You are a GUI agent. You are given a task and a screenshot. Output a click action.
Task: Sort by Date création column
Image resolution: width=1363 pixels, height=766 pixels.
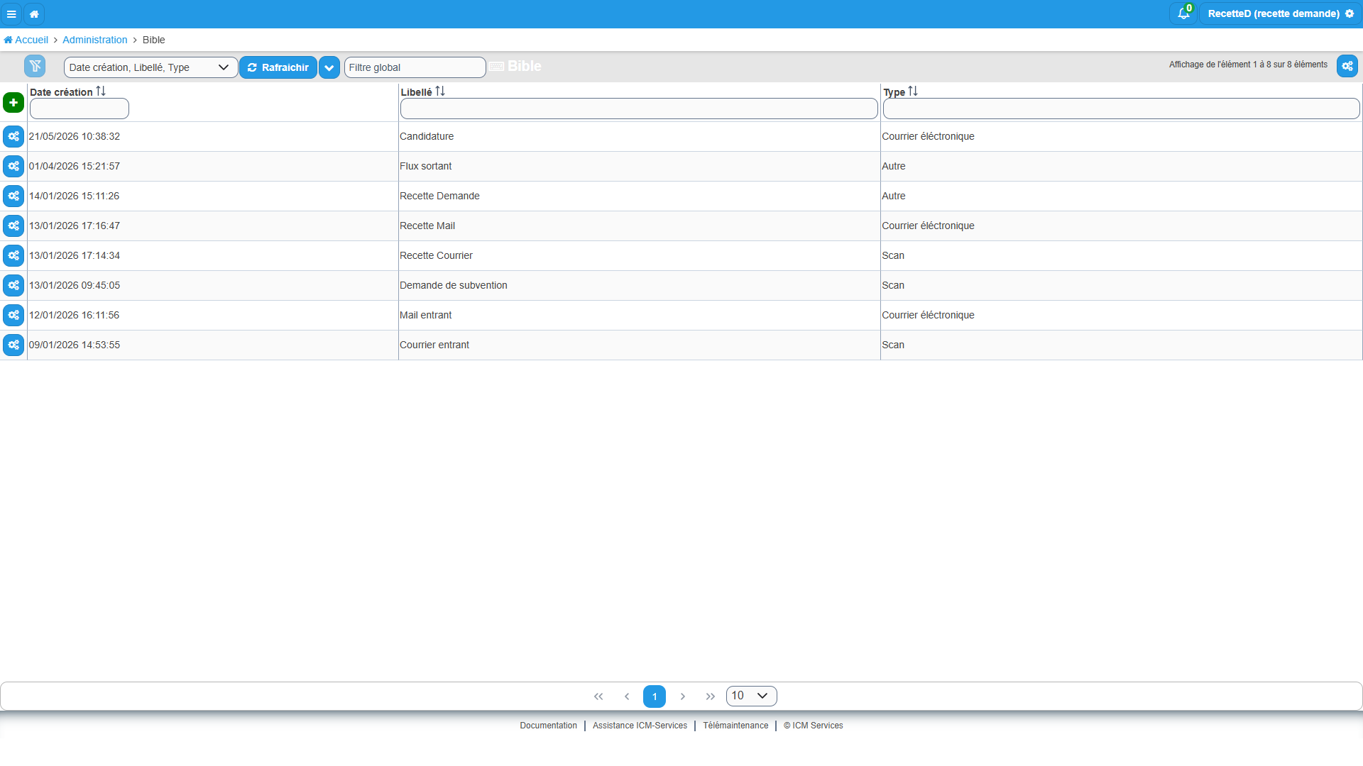[101, 91]
